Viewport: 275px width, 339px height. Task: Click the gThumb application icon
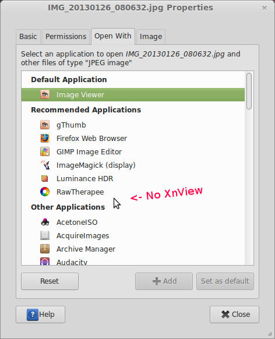tap(45, 125)
